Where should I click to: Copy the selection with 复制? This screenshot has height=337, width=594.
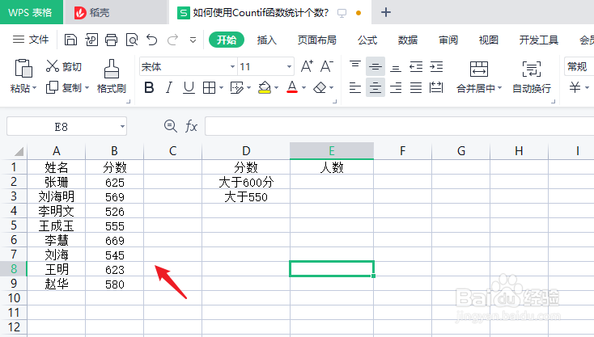coord(64,88)
